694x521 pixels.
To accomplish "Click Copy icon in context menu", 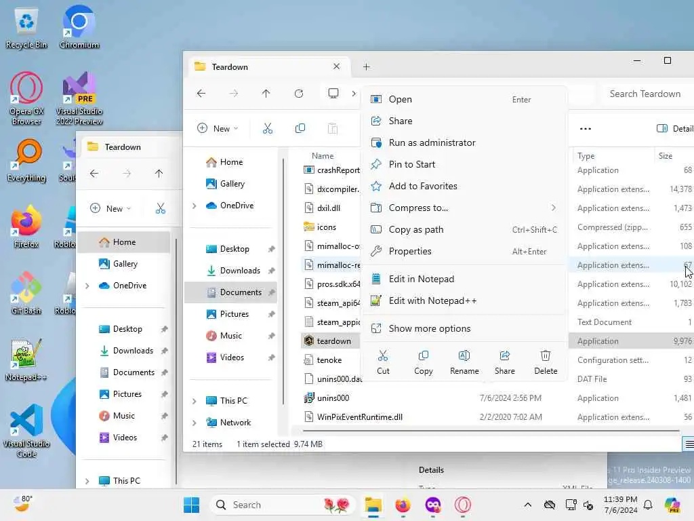I will point(423,362).
